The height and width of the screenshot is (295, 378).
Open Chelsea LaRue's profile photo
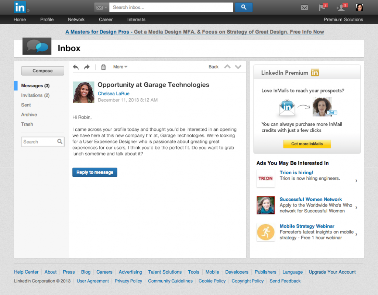point(83,92)
